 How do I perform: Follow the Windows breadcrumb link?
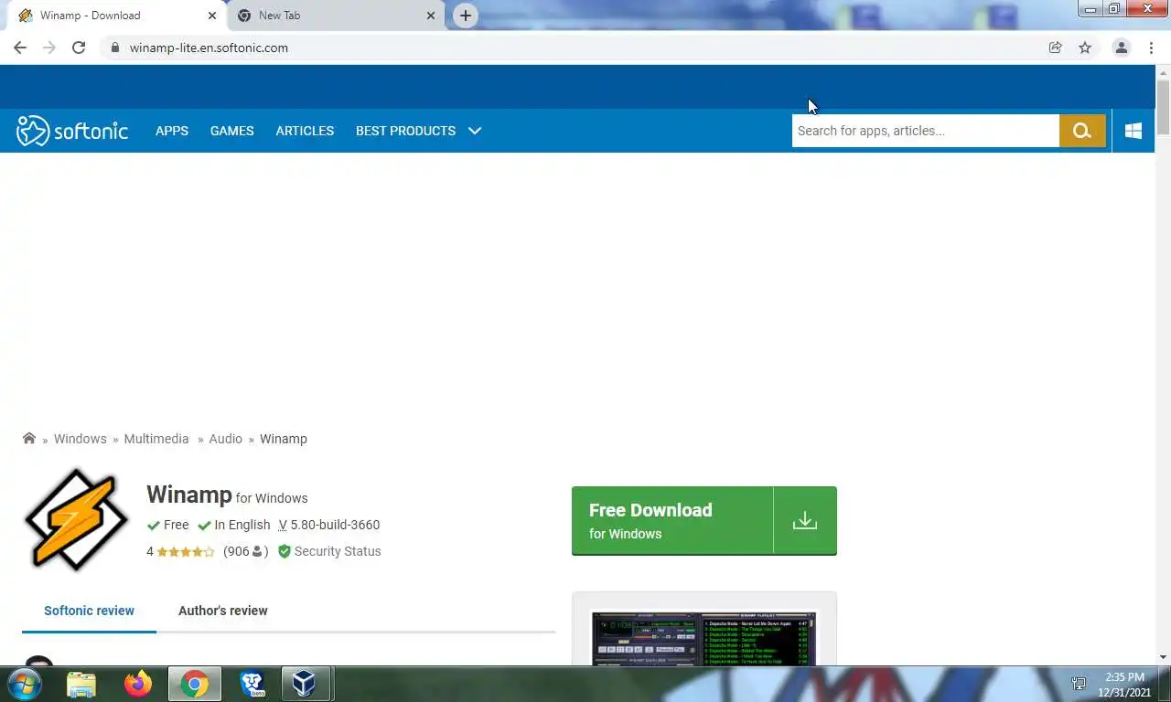(x=80, y=439)
